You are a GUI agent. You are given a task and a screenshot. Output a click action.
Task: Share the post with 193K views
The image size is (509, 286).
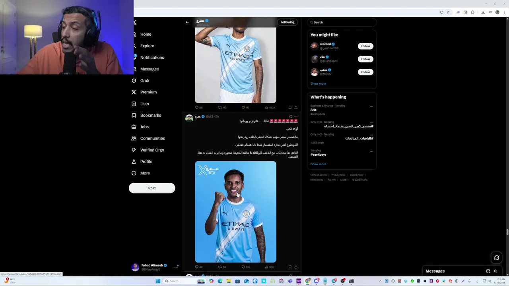click(x=296, y=108)
